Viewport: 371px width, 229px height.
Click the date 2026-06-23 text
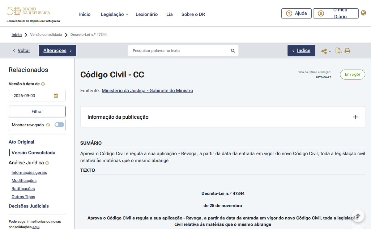[323, 77]
